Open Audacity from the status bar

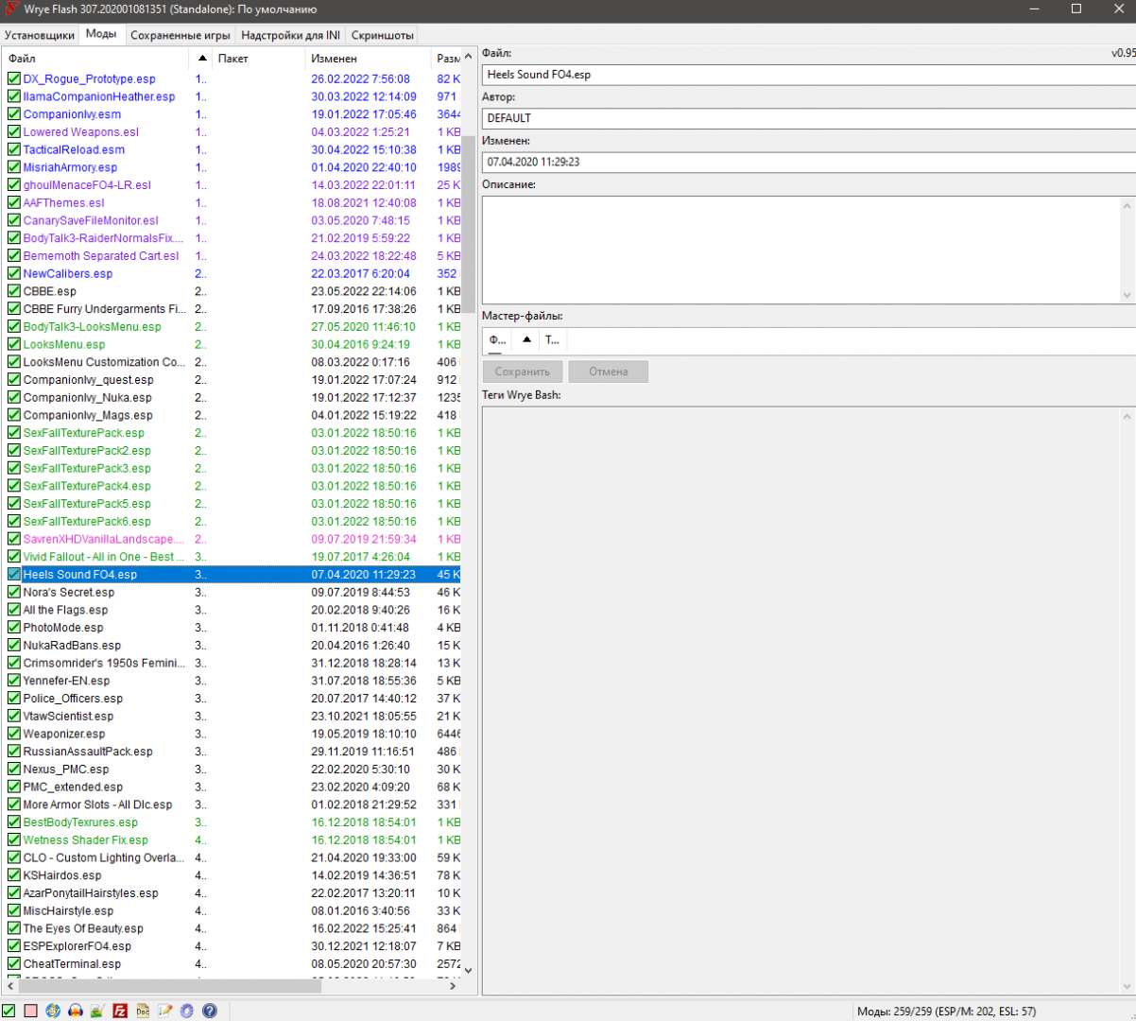pos(76,1011)
